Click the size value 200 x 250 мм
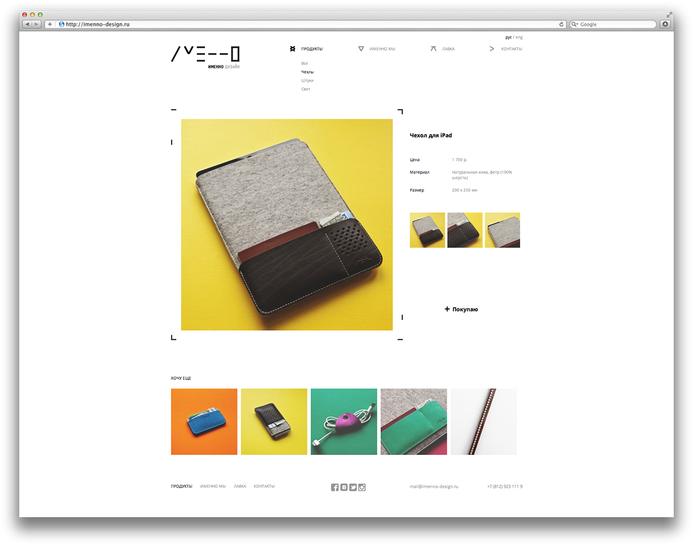 [x=465, y=190]
